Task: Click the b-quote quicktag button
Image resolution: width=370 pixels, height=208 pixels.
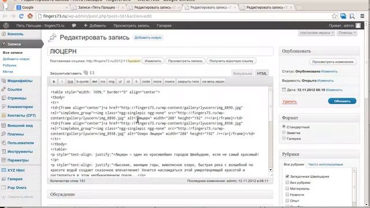Action: click(x=83, y=81)
